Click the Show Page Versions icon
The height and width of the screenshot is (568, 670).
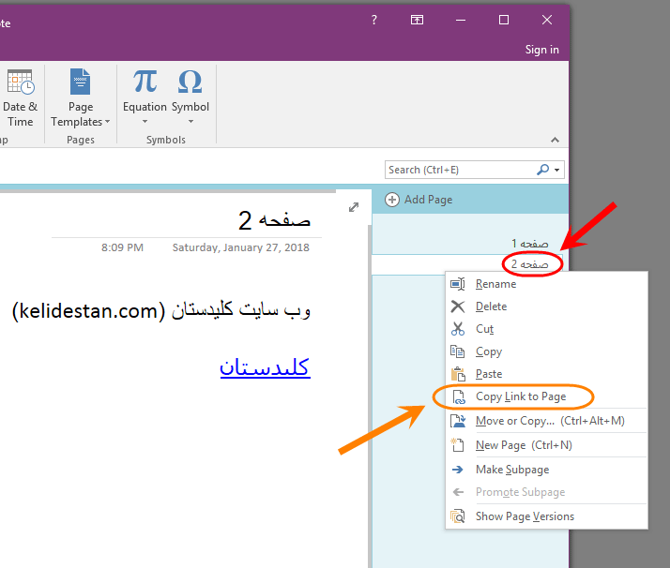click(x=458, y=516)
